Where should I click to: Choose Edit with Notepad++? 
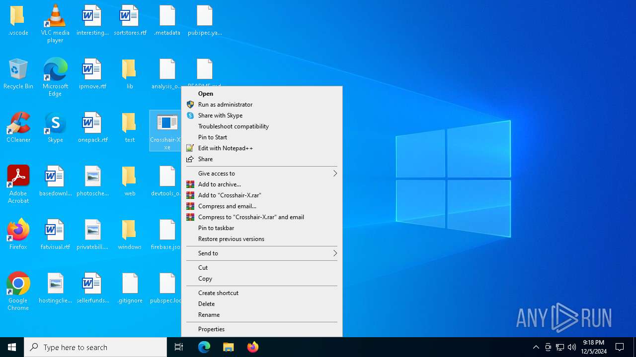click(x=262, y=148)
